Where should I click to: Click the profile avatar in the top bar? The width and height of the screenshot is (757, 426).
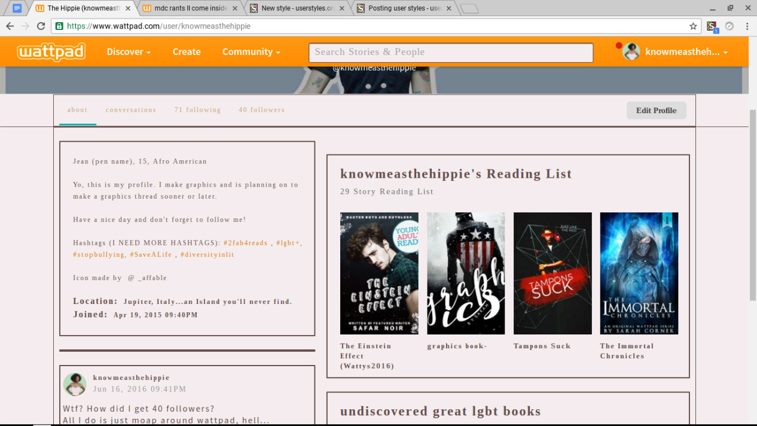(x=631, y=51)
